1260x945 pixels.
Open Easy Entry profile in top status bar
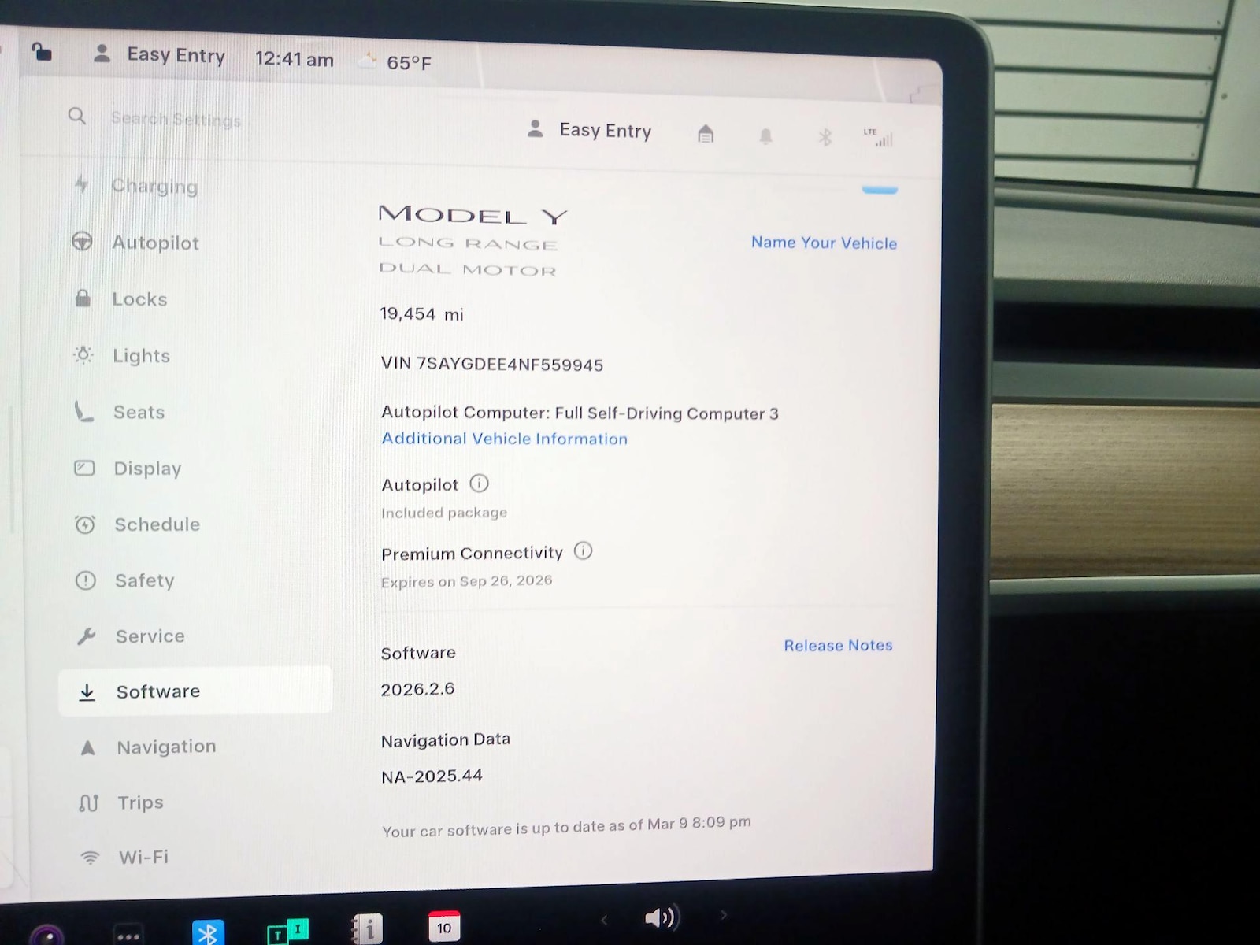(x=160, y=54)
